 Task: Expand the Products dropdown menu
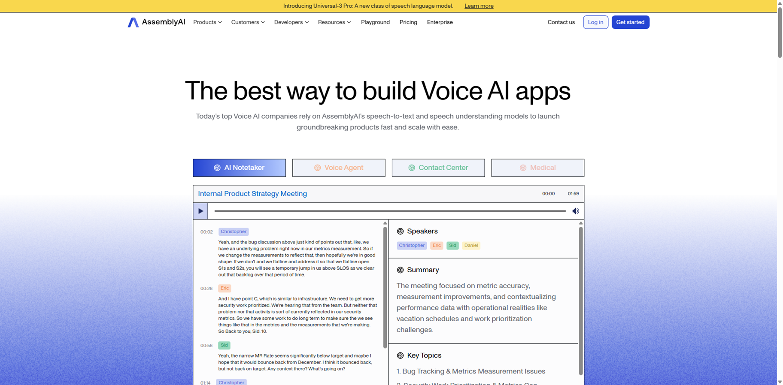tap(207, 22)
